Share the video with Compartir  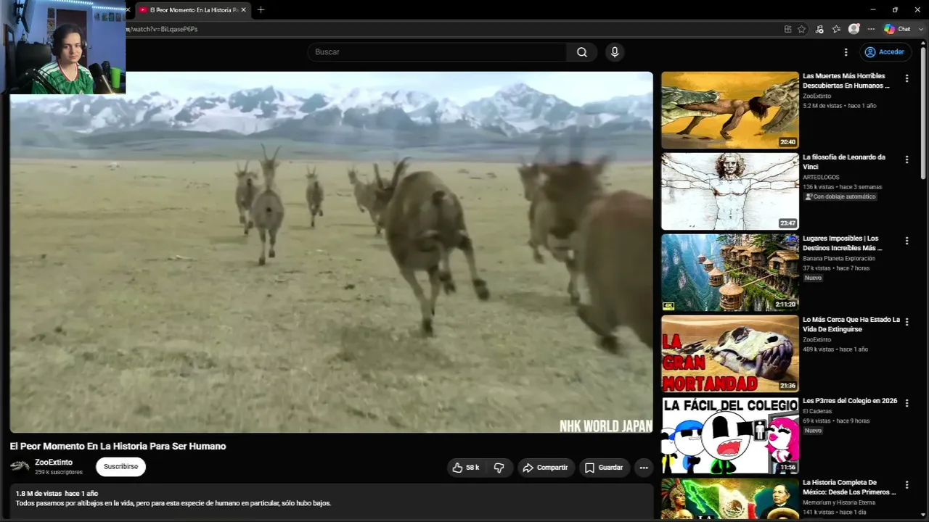546,468
